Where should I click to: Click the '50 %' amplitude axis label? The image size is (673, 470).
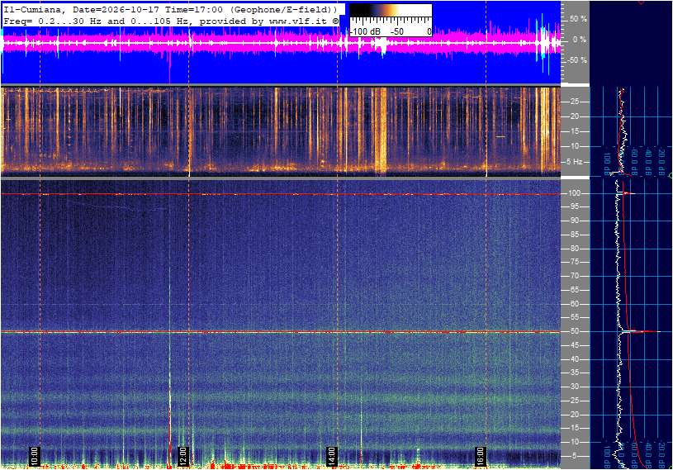point(578,19)
